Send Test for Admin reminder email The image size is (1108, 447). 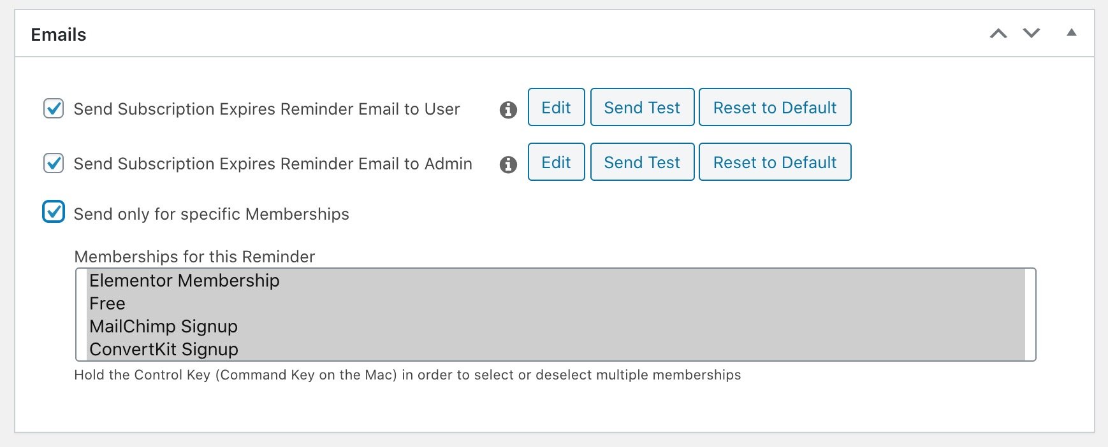pos(642,162)
